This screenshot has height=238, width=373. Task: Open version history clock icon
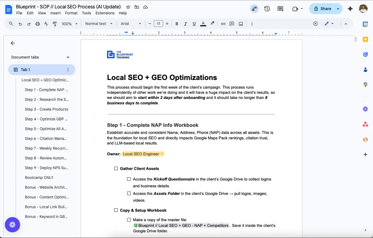[267, 9]
